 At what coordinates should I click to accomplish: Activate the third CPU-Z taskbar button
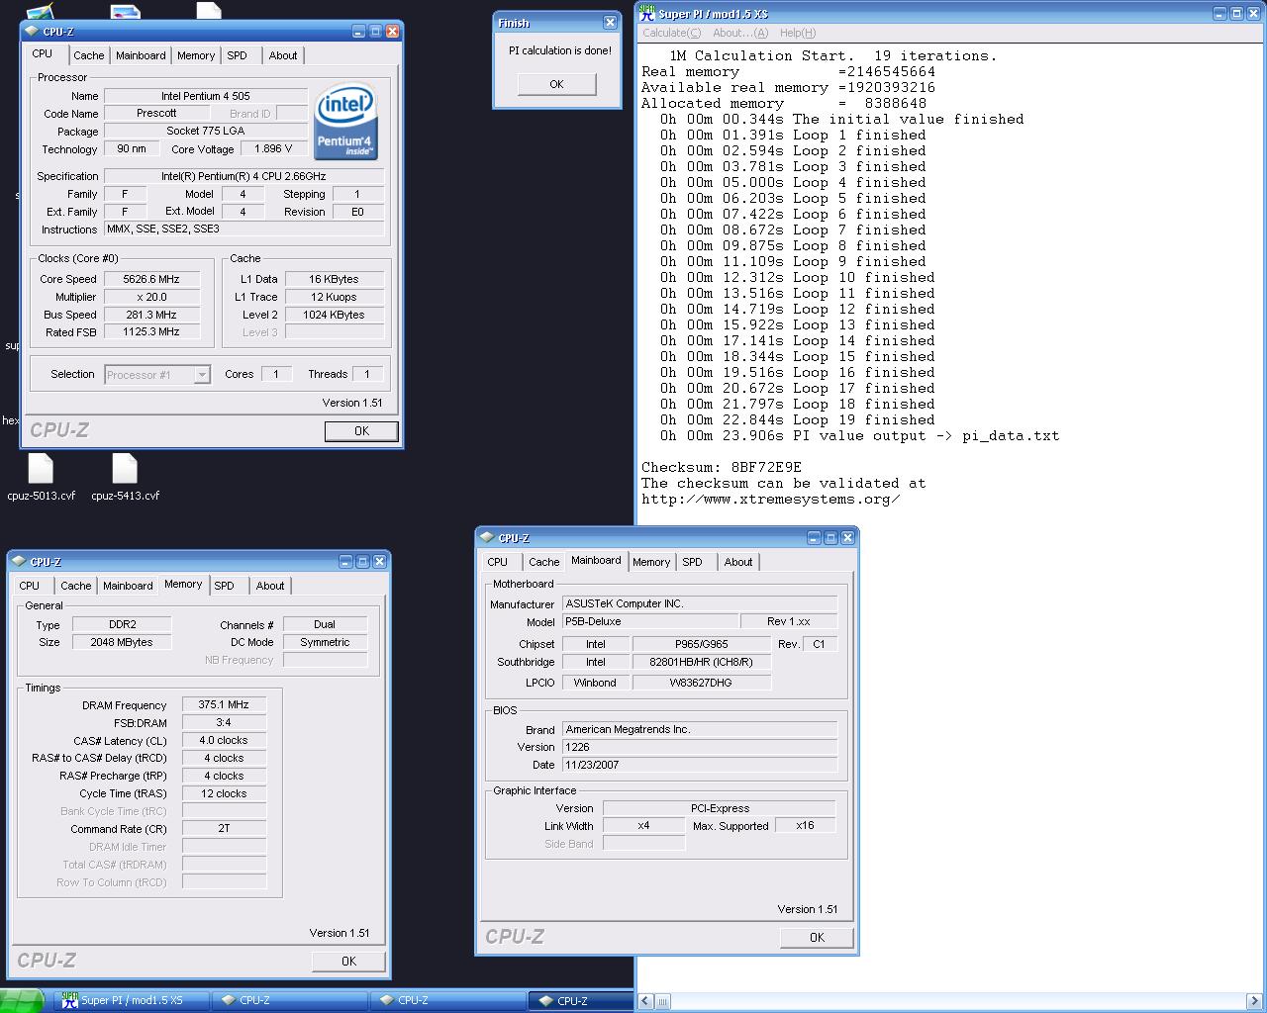pyautogui.click(x=580, y=1000)
